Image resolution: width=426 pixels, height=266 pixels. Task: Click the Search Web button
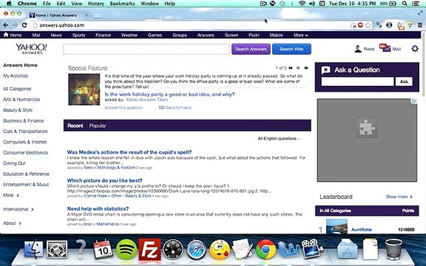click(x=291, y=49)
